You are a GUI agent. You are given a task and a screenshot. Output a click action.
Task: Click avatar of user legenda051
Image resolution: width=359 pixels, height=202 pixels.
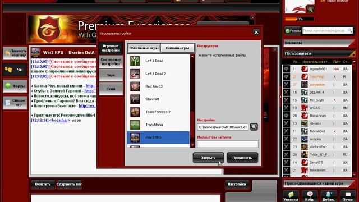(304, 69)
